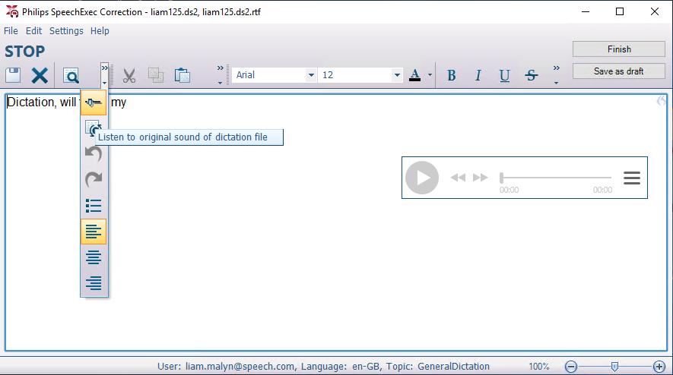Open the File menu
This screenshot has height=375, width=673.
(11, 31)
